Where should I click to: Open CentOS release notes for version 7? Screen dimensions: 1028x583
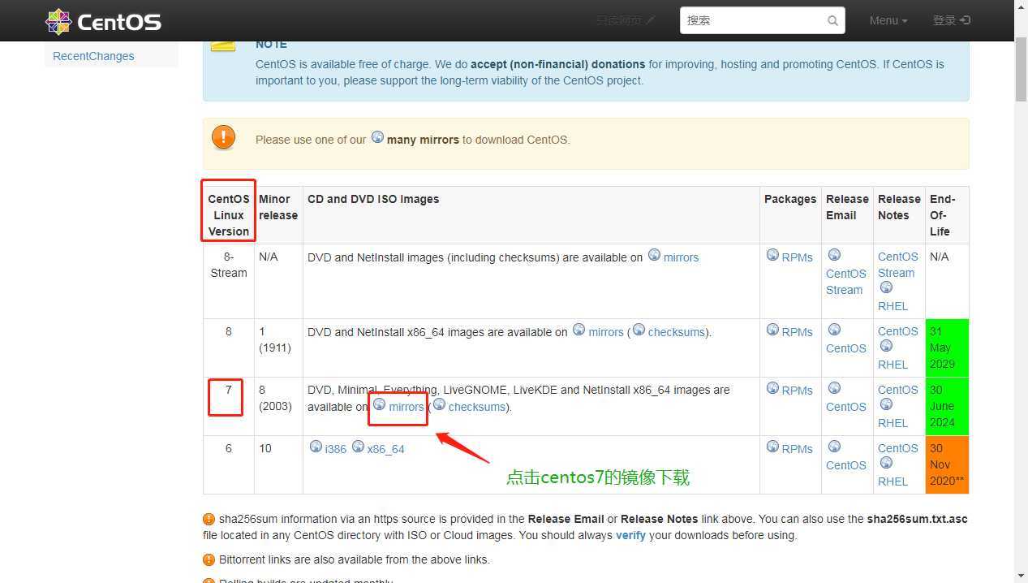click(x=897, y=390)
